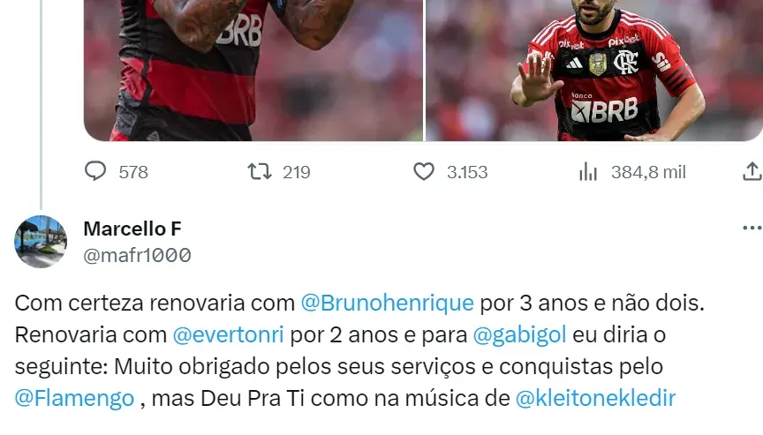Click the share upload icon

[752, 171]
